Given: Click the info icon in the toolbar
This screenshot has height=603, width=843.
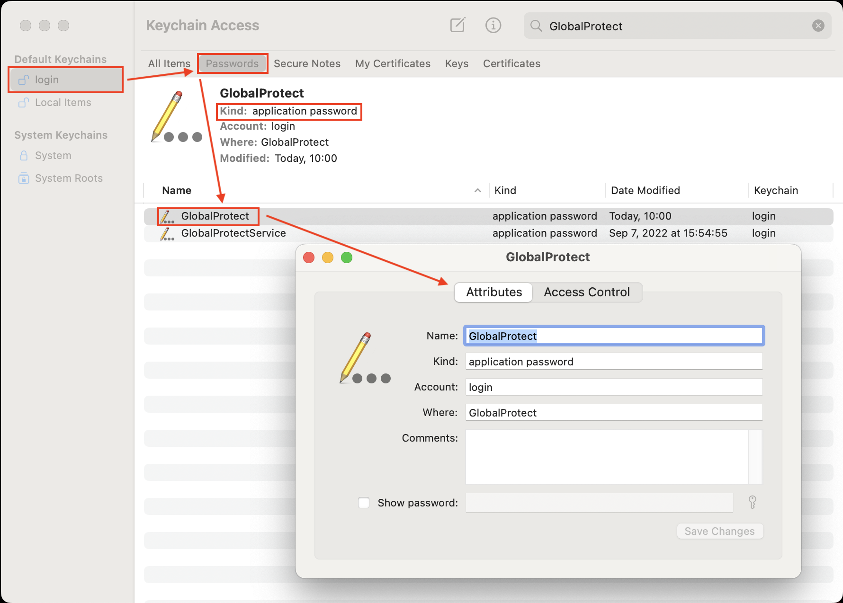Looking at the screenshot, I should [x=493, y=26].
